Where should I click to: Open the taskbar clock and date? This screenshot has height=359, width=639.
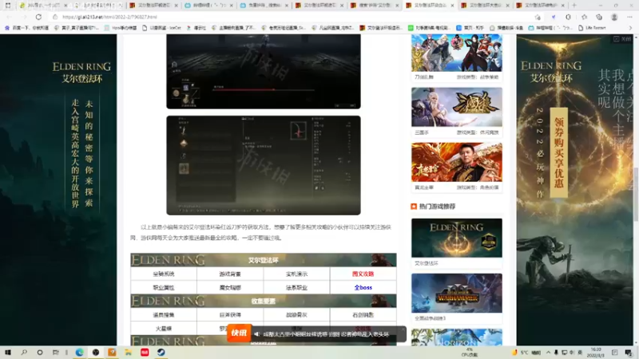pyautogui.click(x=596, y=353)
